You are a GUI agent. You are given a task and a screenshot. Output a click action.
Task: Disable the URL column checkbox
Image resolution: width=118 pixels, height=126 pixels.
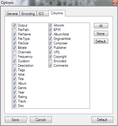tap(50, 52)
